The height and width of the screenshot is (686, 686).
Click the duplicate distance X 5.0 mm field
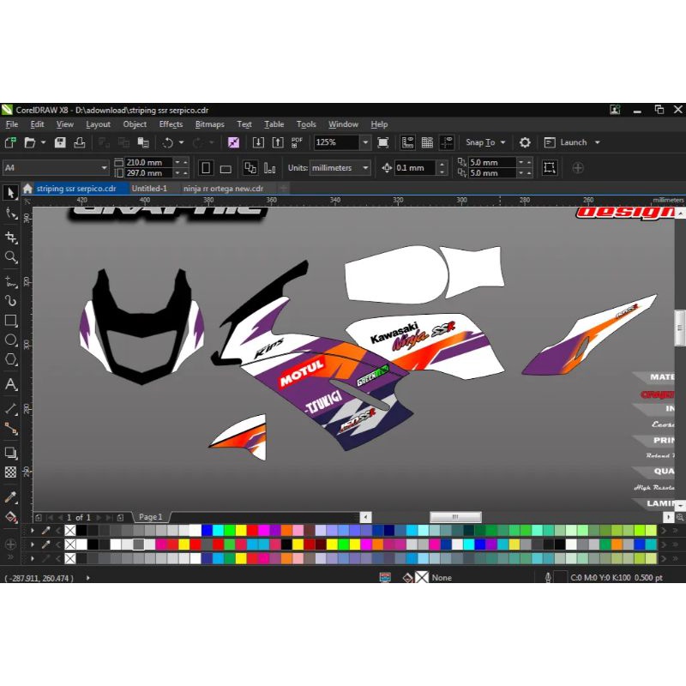pos(491,162)
